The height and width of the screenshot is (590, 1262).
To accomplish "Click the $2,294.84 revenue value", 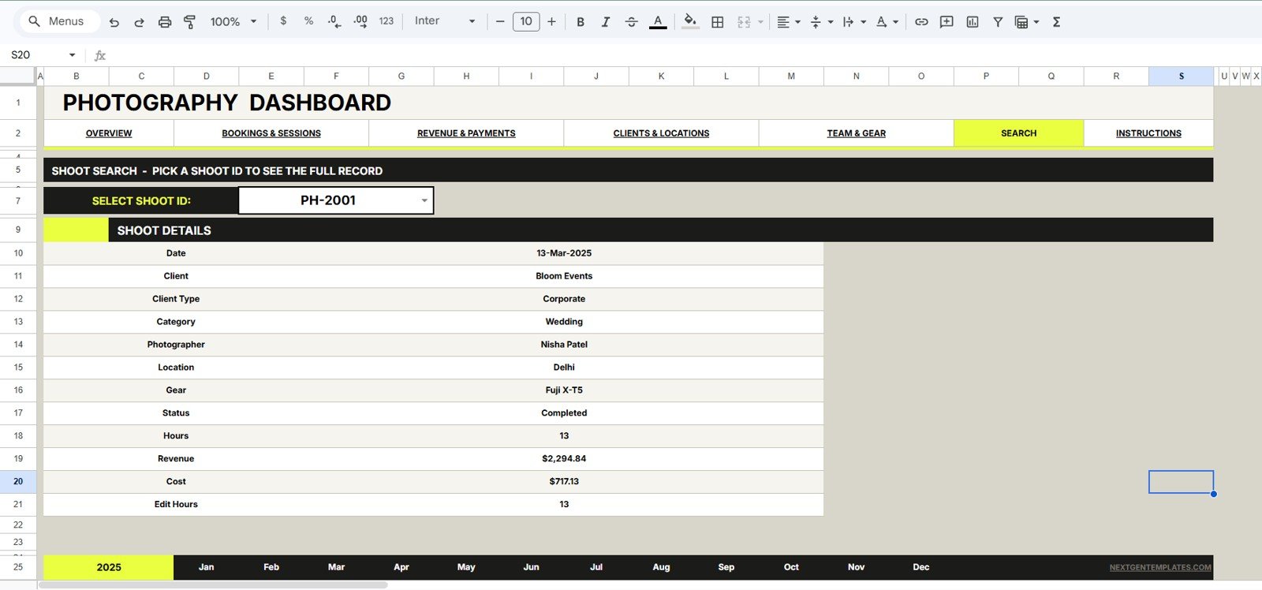I will [x=564, y=458].
